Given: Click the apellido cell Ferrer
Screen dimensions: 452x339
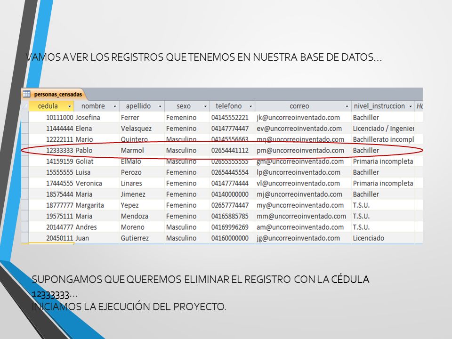Looking at the screenshot, I should click(x=142, y=117).
